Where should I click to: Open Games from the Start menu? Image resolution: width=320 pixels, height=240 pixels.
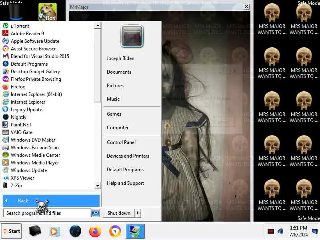[x=114, y=114]
